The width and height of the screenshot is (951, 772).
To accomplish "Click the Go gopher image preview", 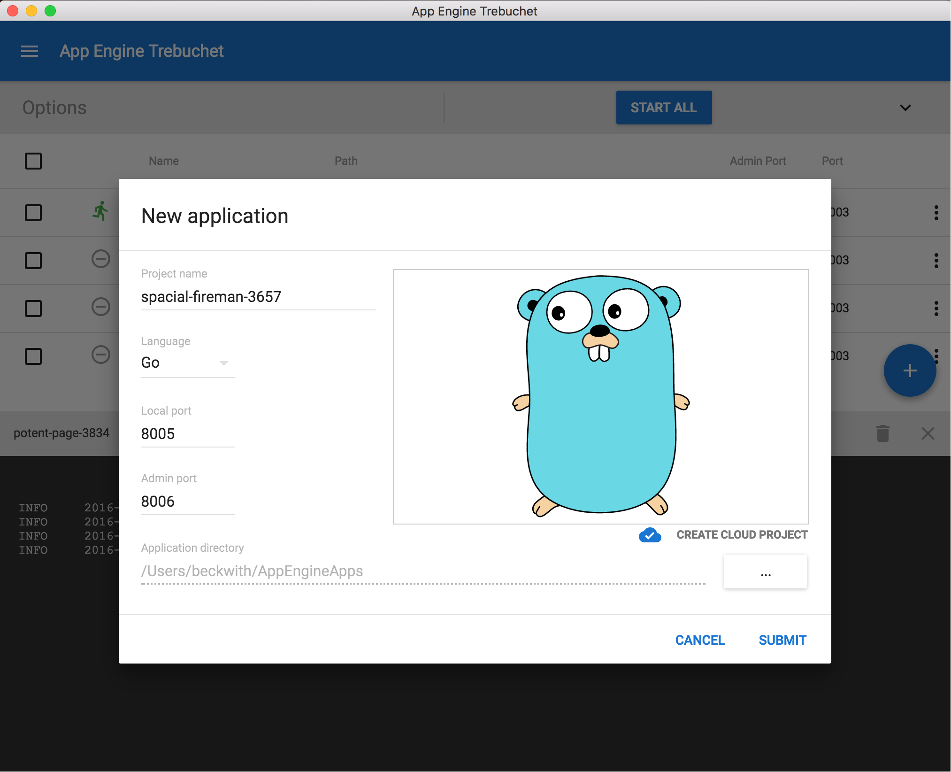I will [x=600, y=396].
